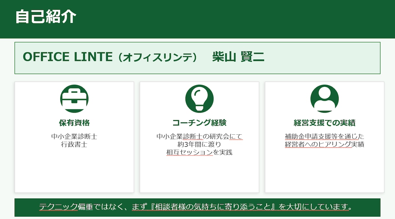Select the OFFICE LINTE（オフィスリンテ） text
The image size is (395, 219).
(x=110, y=57)
